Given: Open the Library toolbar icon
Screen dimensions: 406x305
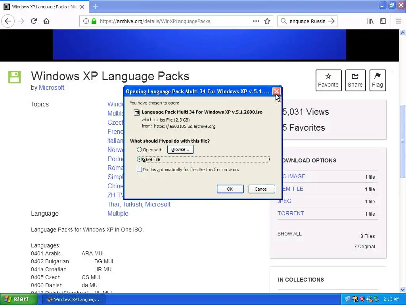Looking at the screenshot, I should click(x=370, y=21).
